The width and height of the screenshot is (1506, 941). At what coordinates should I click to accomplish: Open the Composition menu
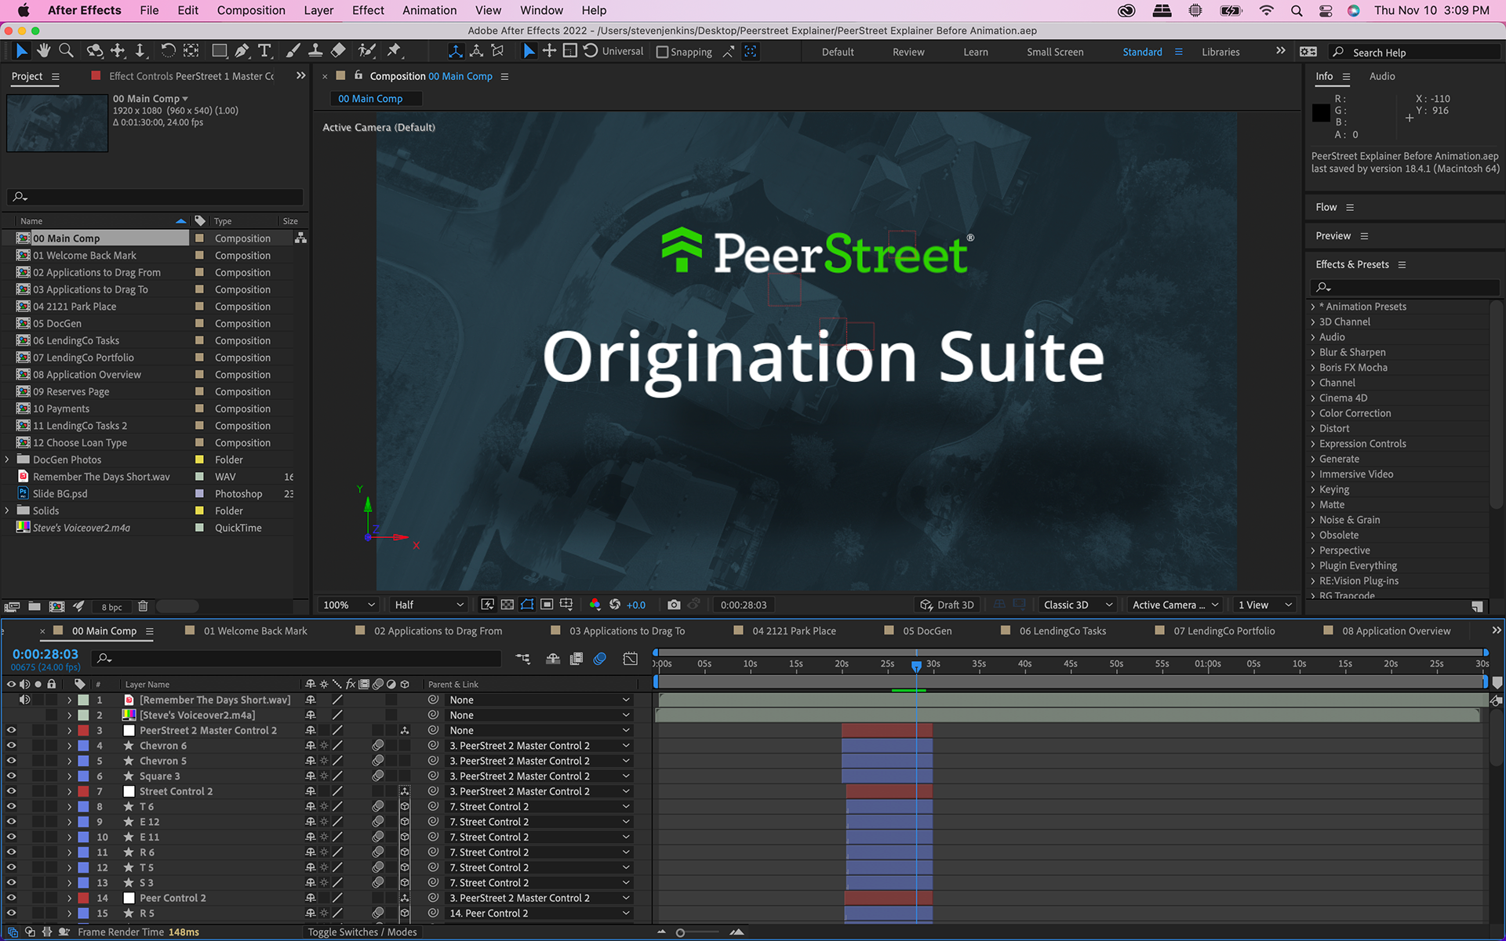[x=251, y=10]
